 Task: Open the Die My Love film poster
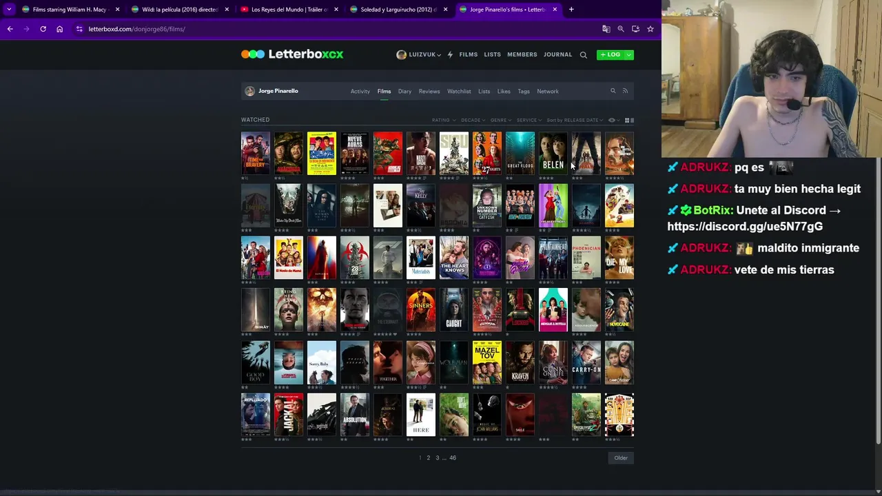[x=619, y=258]
